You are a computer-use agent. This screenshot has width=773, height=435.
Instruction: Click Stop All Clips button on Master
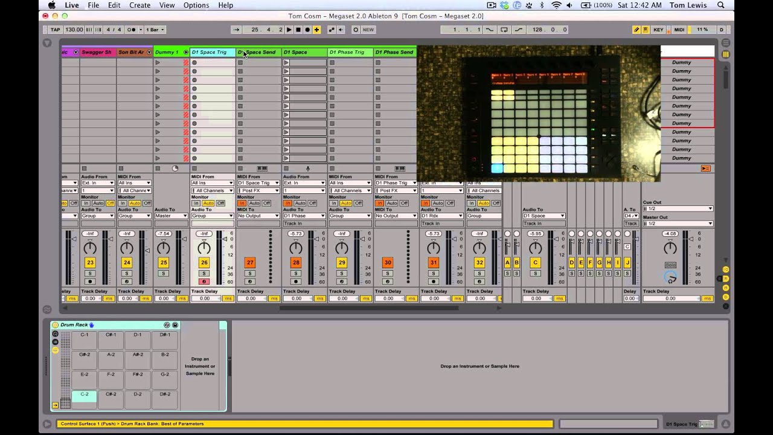click(705, 169)
